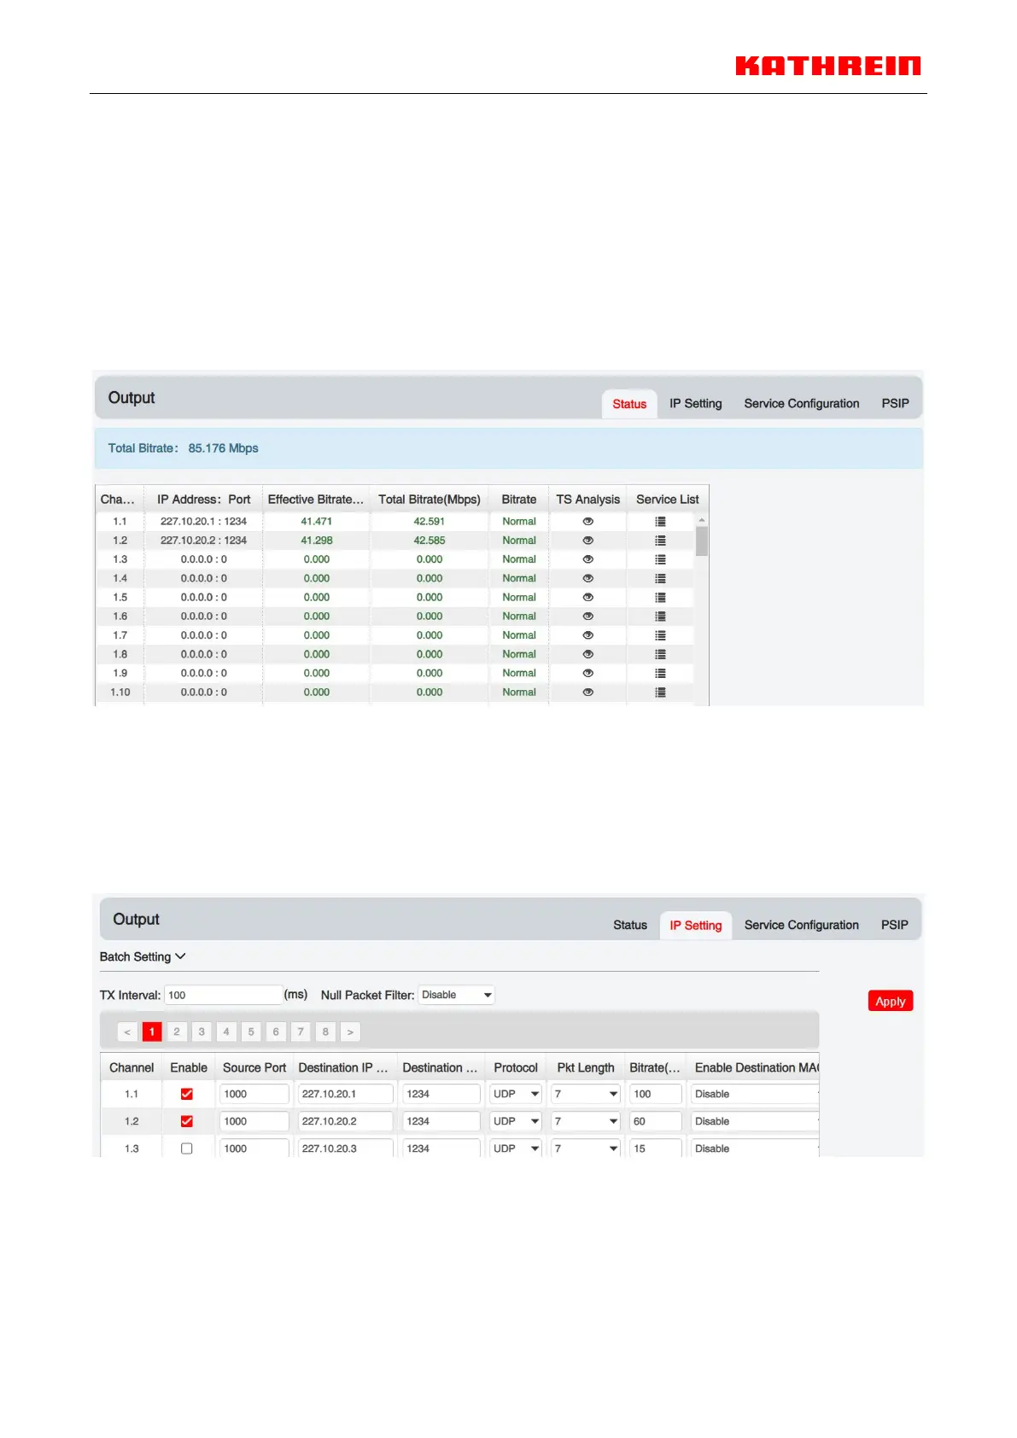This screenshot has width=1017, height=1438.
Task: Open PSIP tab in upper Output panel
Action: tap(895, 403)
